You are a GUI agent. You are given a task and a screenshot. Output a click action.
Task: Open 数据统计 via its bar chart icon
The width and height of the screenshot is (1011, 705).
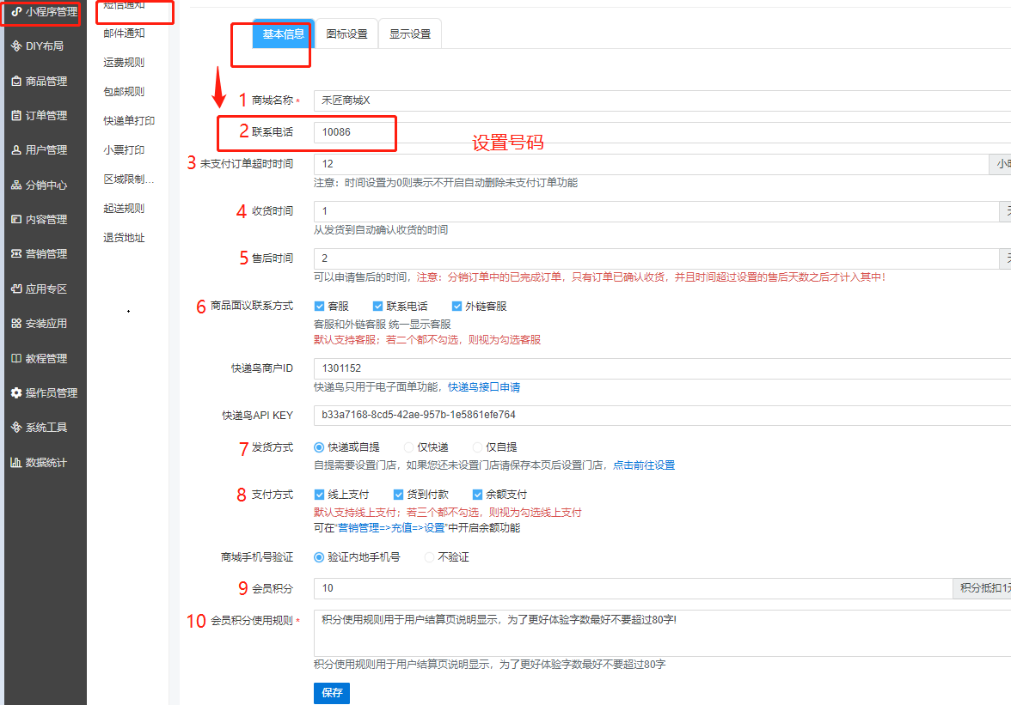point(16,462)
